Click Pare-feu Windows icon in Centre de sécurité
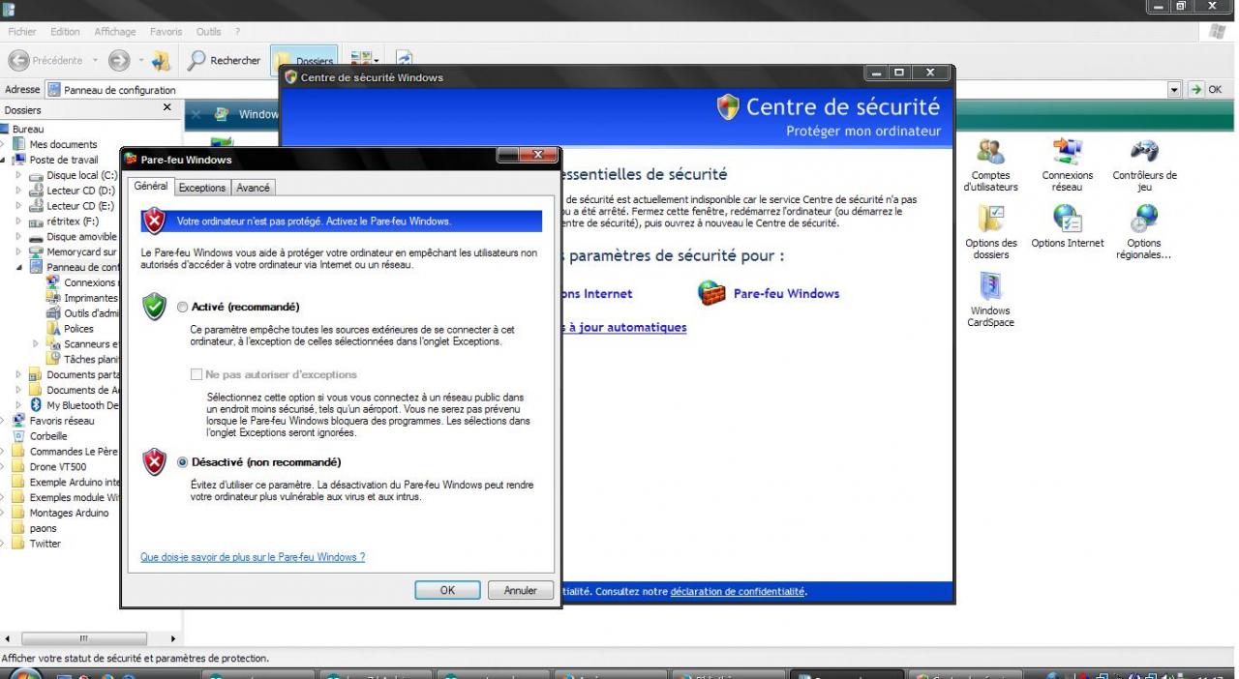The width and height of the screenshot is (1239, 679). tap(711, 293)
